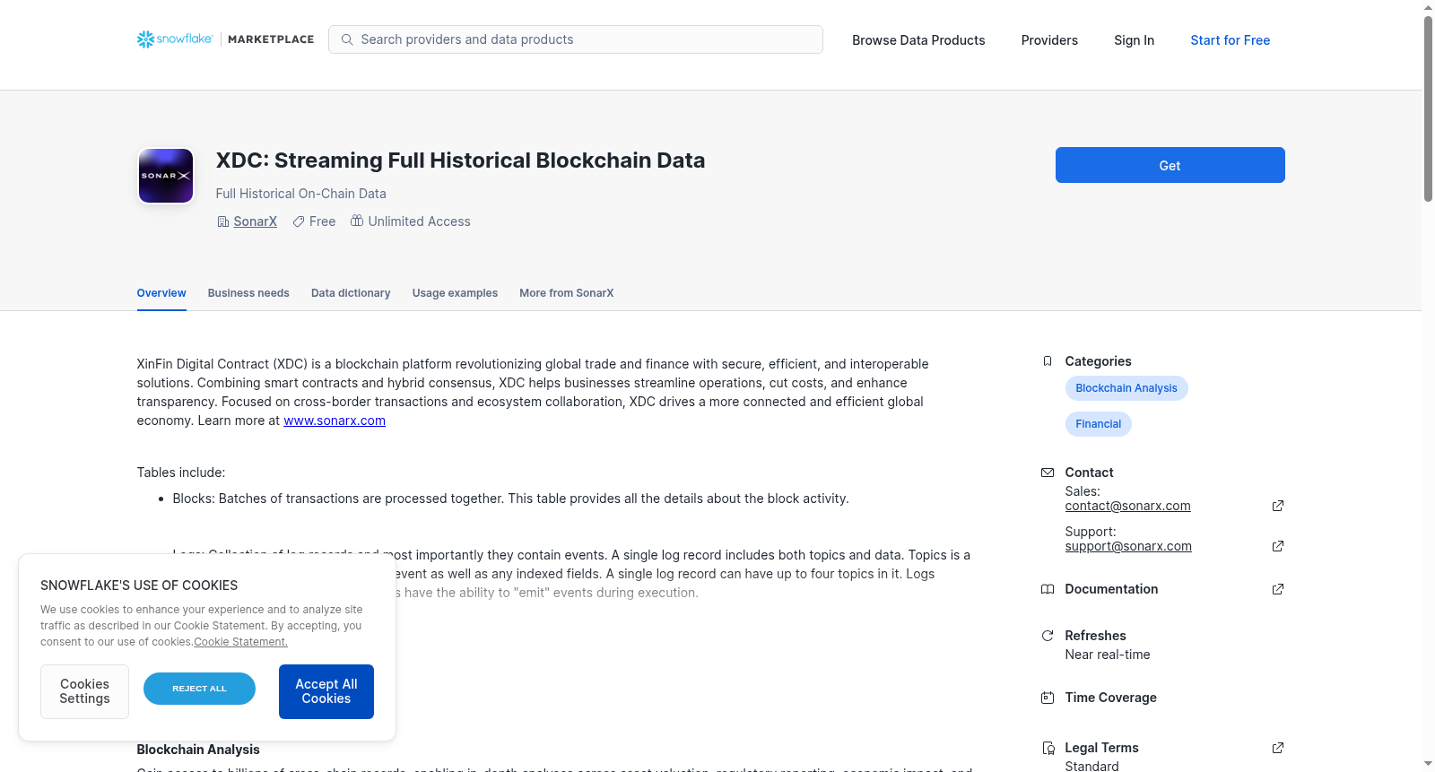Open the More from SonarX tab

point(567,293)
